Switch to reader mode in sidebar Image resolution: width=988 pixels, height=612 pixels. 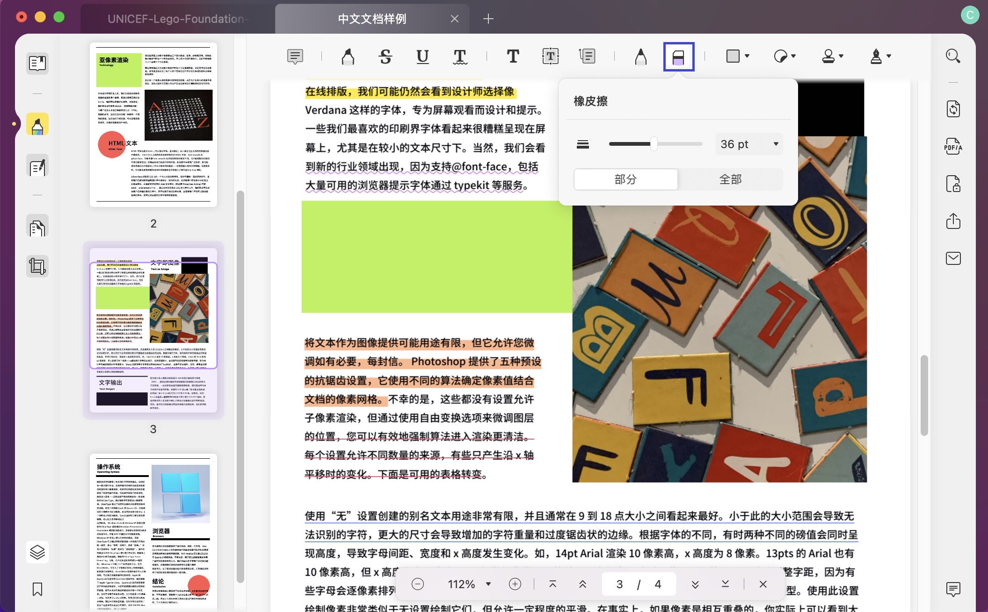(x=37, y=63)
